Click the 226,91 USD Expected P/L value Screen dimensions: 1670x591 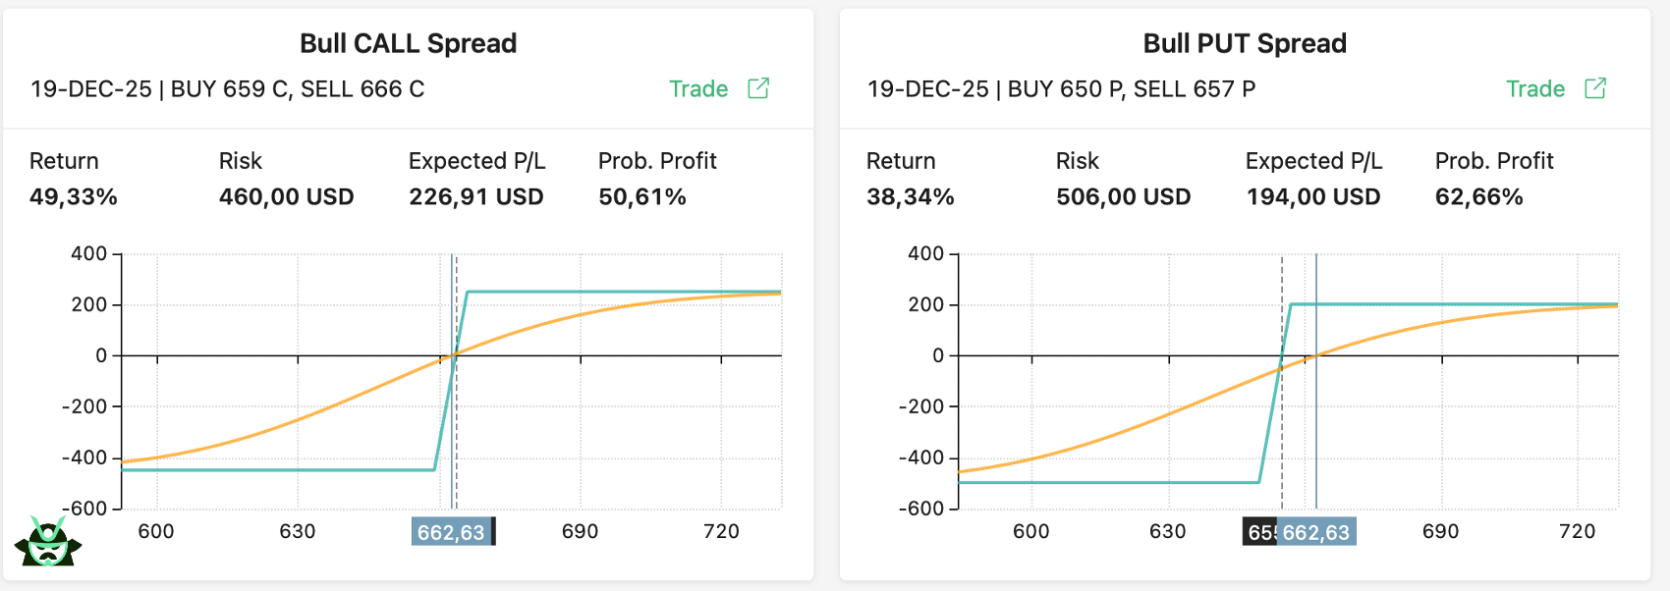476,196
